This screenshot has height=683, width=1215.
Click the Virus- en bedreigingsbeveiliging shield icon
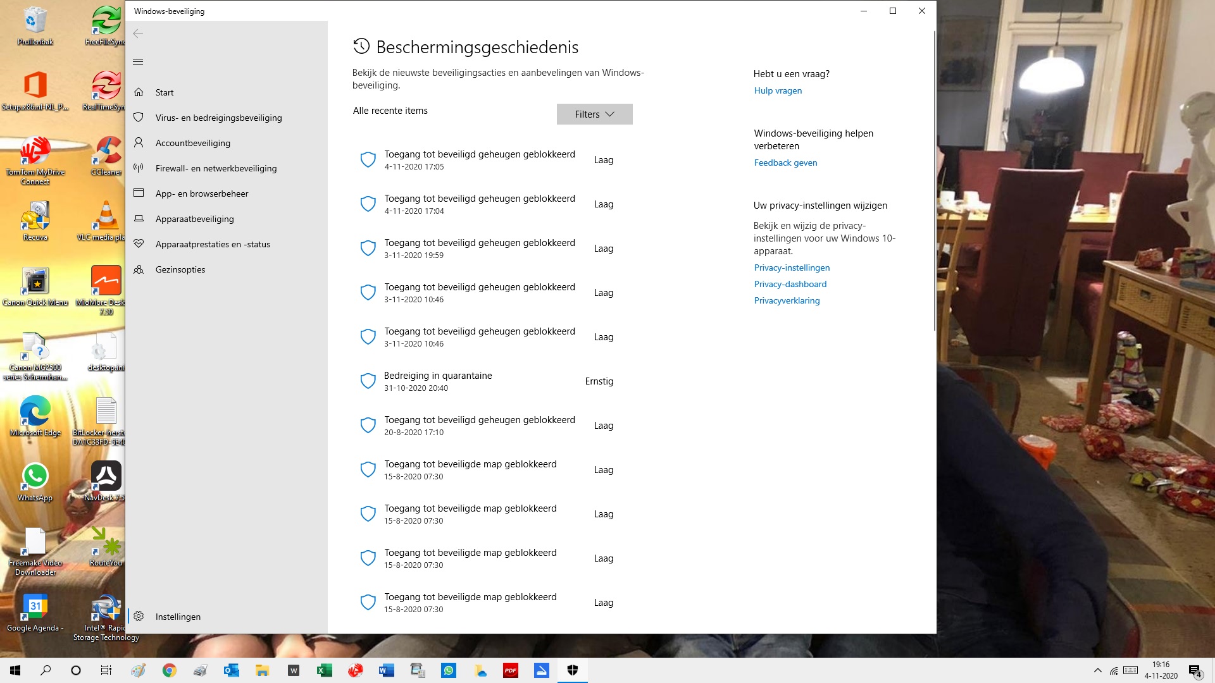coord(139,118)
